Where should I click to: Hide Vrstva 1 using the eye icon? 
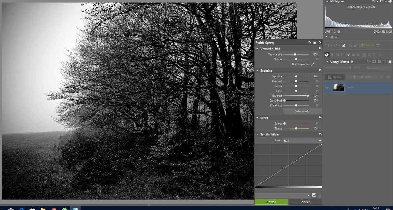[327, 88]
